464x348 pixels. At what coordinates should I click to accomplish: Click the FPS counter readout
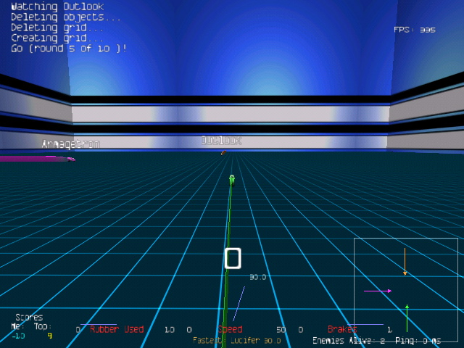click(x=414, y=30)
